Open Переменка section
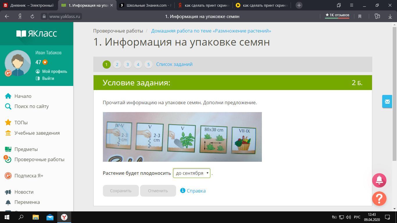 27,202
